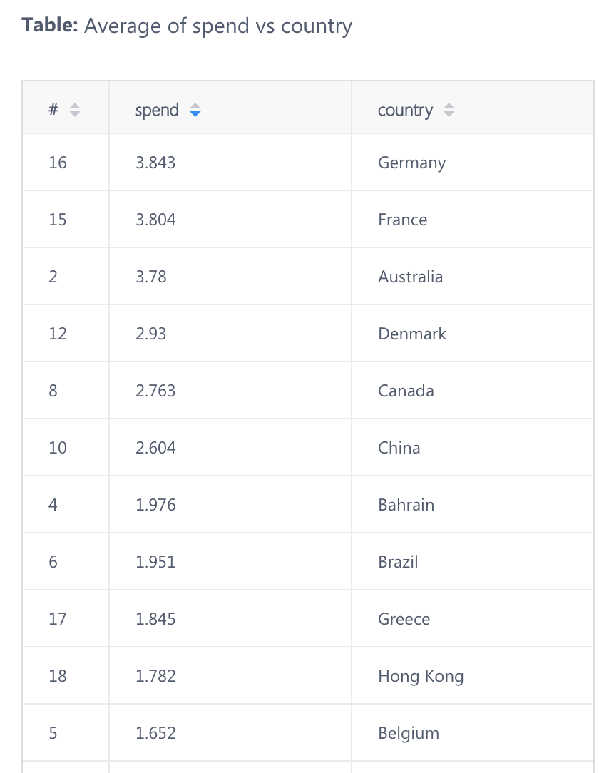Select the Greece country cell
Screen dimensions: 599x773
(x=404, y=619)
